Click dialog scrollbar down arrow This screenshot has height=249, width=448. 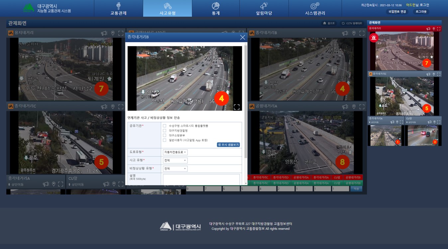(246, 183)
